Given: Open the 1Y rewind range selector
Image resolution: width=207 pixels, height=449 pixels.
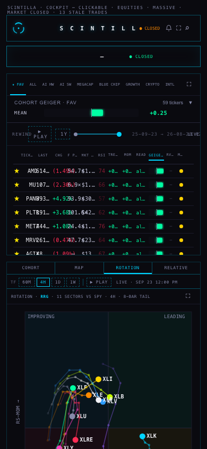Looking at the screenshot, I should [x=63, y=134].
